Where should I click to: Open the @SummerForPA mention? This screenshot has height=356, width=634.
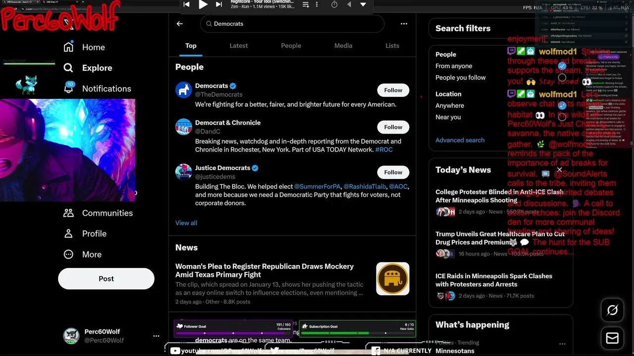click(317, 186)
